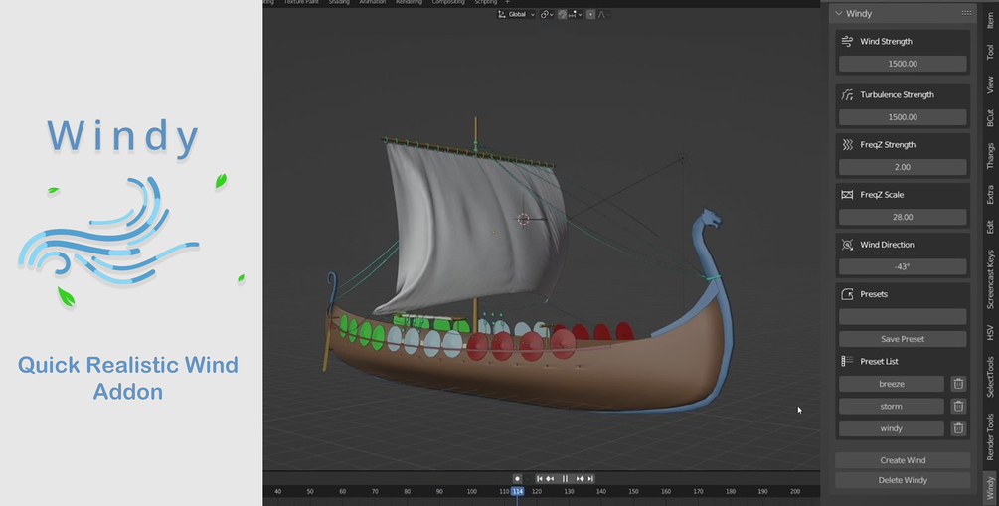The image size is (999, 506).
Task: Jump to previous keyframe
Action: tap(550, 478)
